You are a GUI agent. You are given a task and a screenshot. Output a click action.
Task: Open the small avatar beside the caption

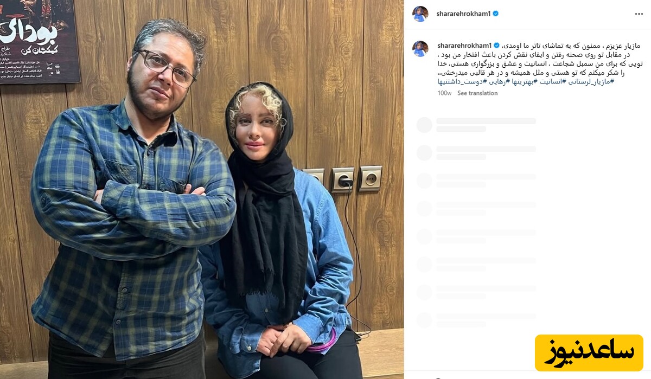coord(420,48)
